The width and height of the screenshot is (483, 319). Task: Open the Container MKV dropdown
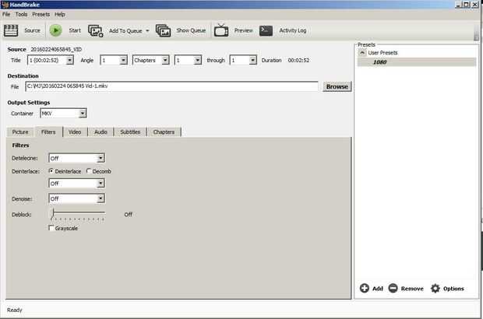[83, 113]
